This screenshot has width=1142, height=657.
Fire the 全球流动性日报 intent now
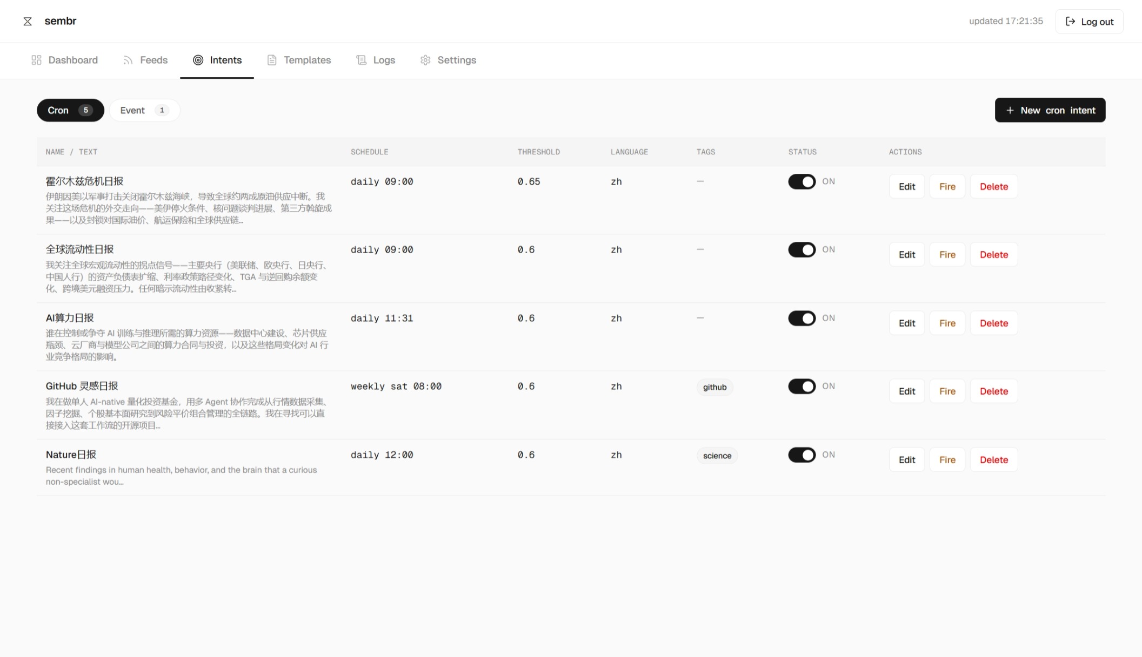click(x=947, y=254)
